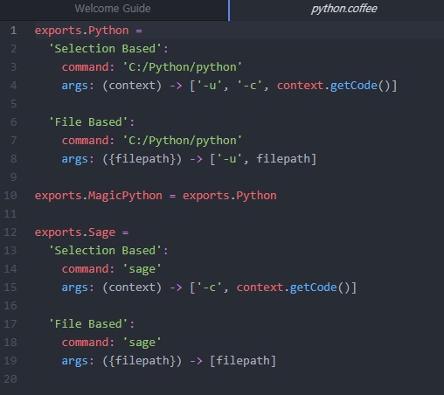Place cursor on 'exports.Python =' text
The height and width of the screenshot is (395, 444).
coord(88,31)
